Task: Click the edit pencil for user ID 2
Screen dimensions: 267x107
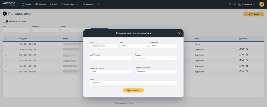Action: click(240, 49)
